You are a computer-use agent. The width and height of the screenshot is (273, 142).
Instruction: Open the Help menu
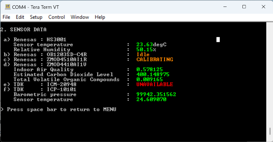pyautogui.click(x=100, y=17)
